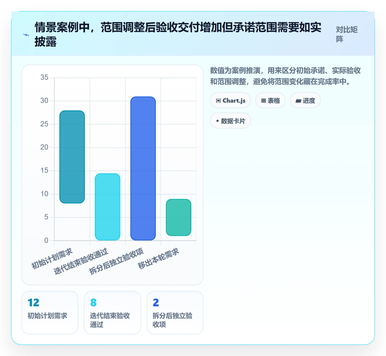This screenshot has height=356, width=386.
Task: Click the x-axis label 拆分后独立验收项
Action: click(116, 261)
